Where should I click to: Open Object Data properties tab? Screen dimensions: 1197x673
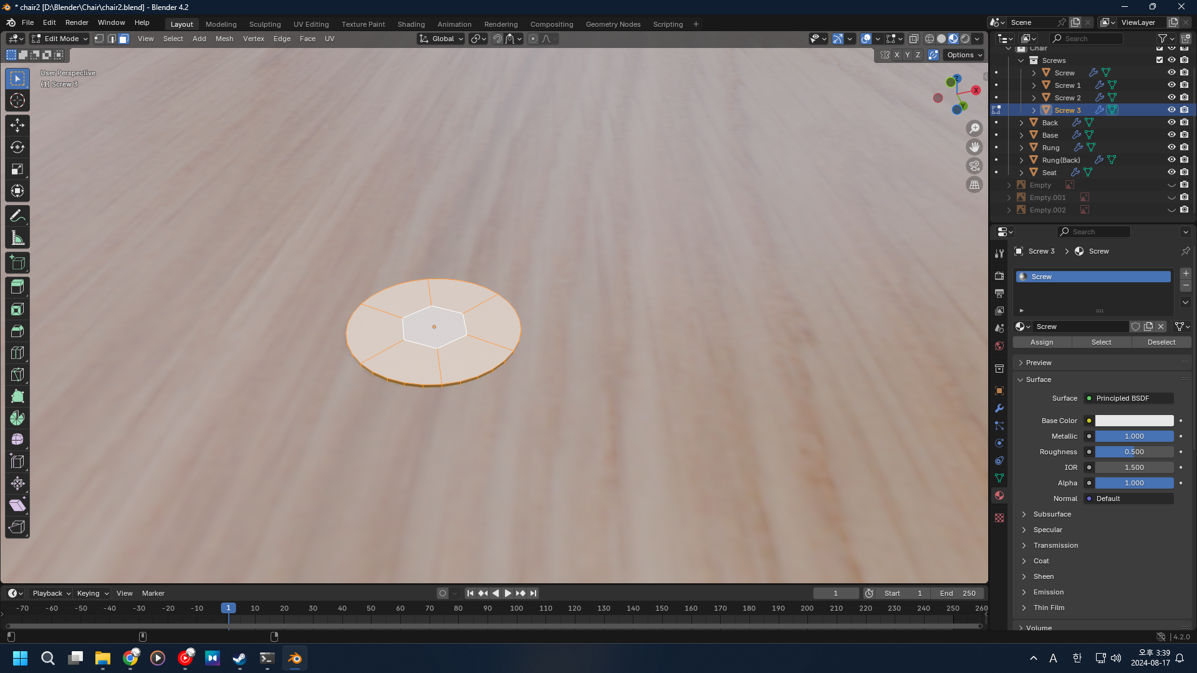[999, 478]
